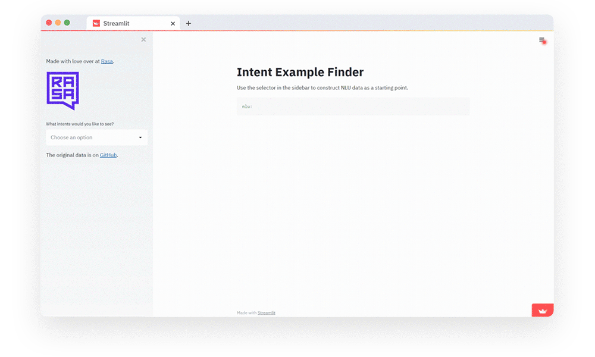595x357 pixels.
Task: Open a new browser tab
Action: 189,23
